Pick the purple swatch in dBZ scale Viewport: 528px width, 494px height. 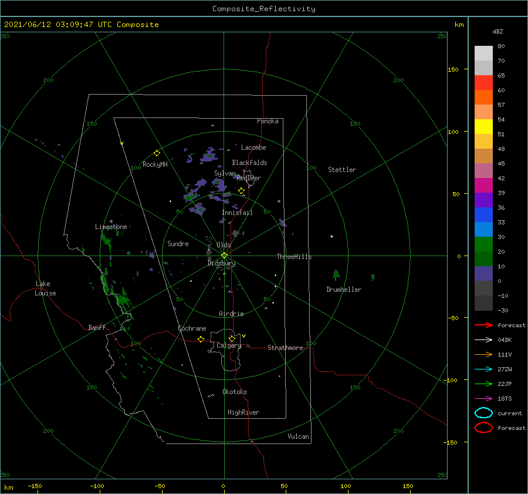coord(483,200)
